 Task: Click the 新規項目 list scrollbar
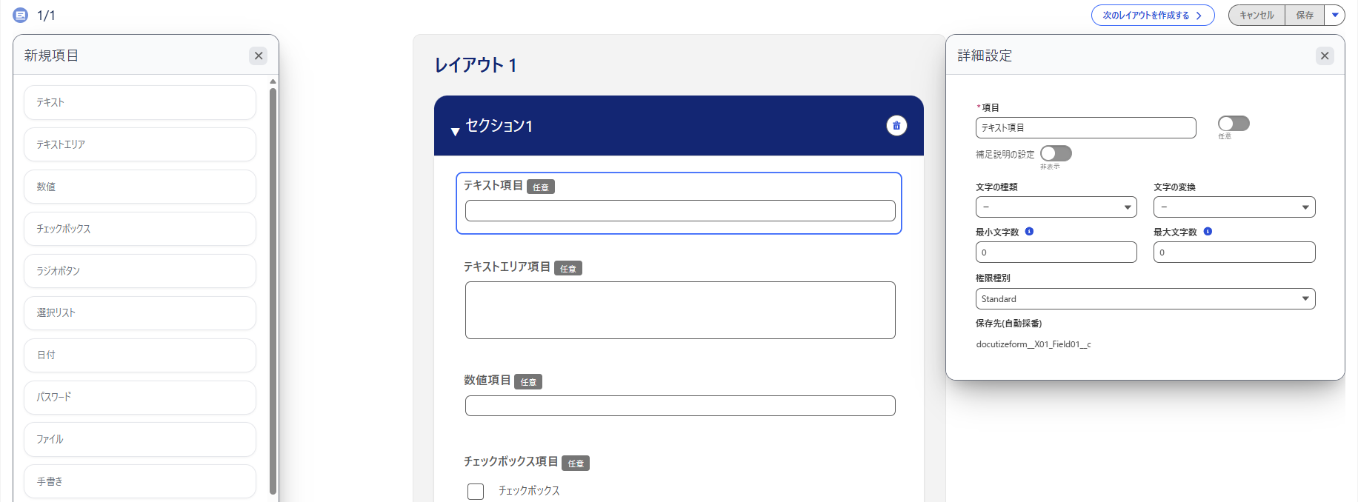coord(273,289)
